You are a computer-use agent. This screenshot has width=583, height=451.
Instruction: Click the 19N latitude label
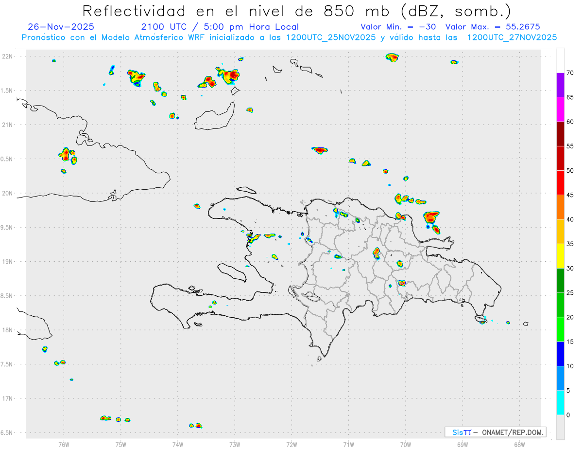[7, 262]
